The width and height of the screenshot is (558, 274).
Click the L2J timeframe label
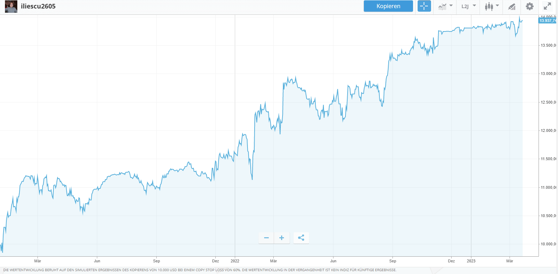coord(465,6)
